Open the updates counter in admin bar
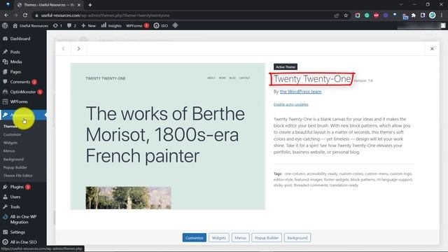The image size is (448, 252). 57,26
